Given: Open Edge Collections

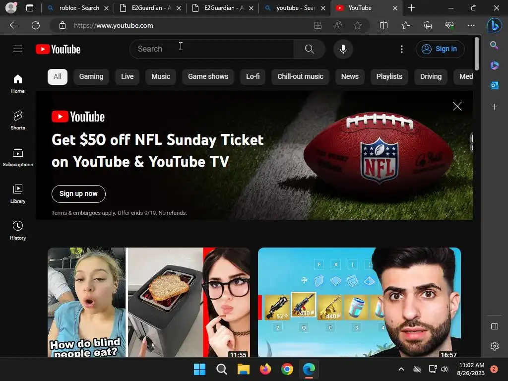Looking at the screenshot, I should pyautogui.click(x=428, y=25).
